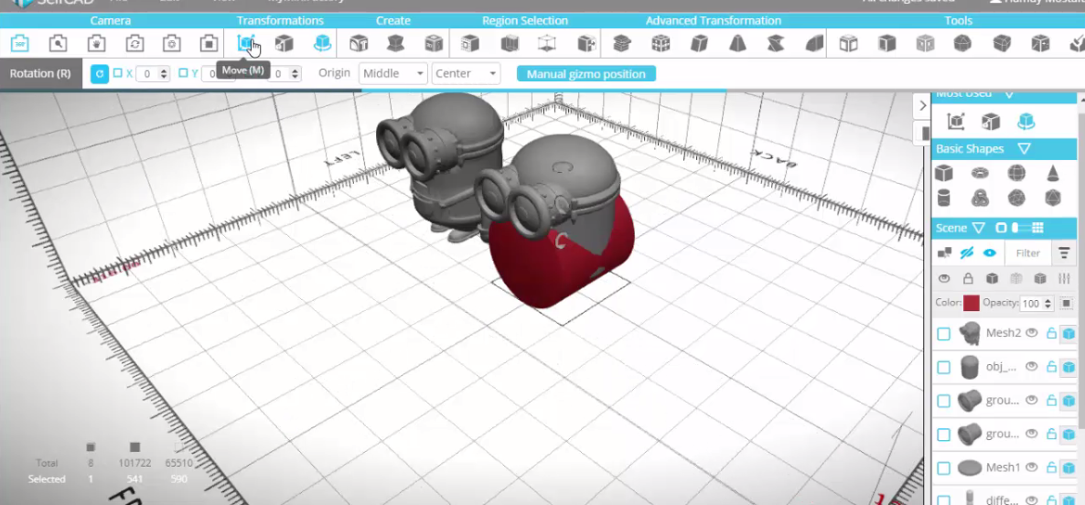This screenshot has height=505, width=1085.
Task: Open the 3D text Create tool
Action: (359, 44)
